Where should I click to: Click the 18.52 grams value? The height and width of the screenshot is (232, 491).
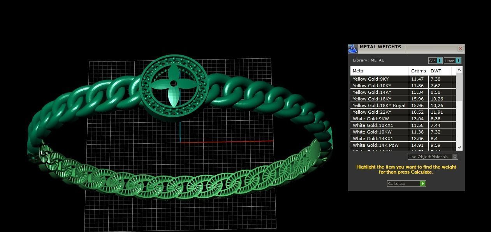417,112
